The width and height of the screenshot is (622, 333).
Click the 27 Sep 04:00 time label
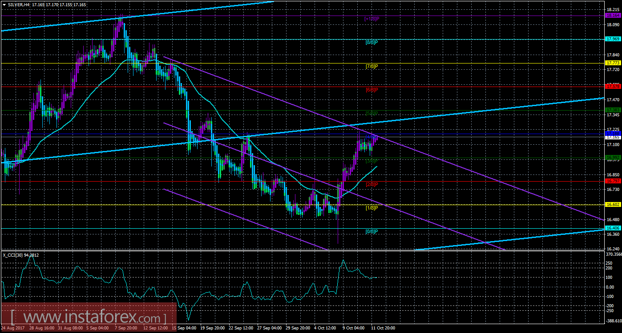point(270,329)
